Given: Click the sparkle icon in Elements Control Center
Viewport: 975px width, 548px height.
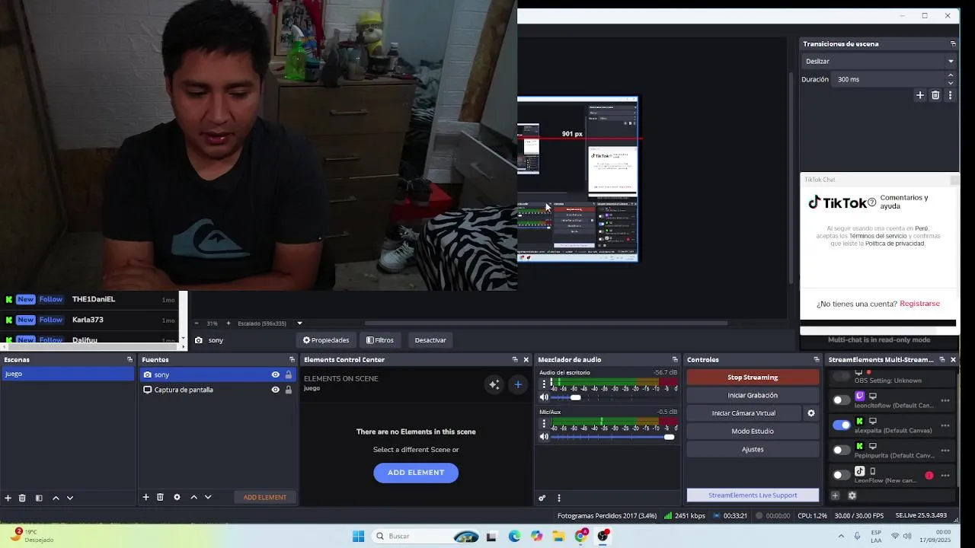Looking at the screenshot, I should pos(494,384).
